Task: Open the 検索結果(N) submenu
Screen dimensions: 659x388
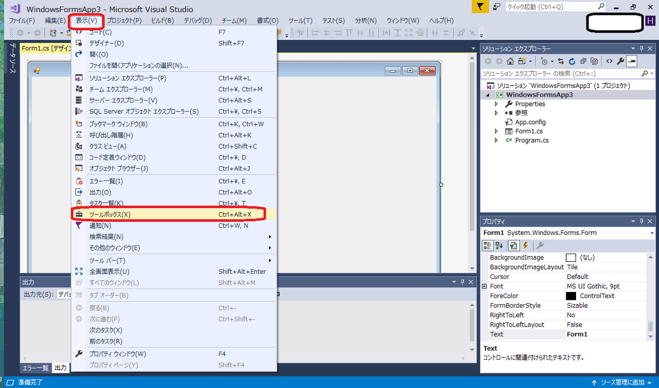Action: coord(174,237)
